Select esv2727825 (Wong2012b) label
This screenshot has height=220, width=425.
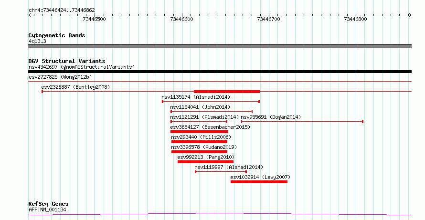tap(60, 77)
